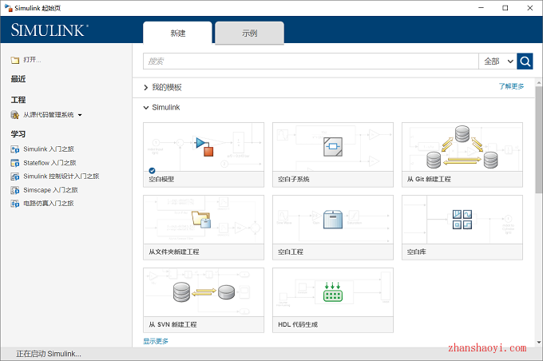Screen dimensions: 543x361
Task: Open the 全部 filter dropdown
Action: pyautogui.click(x=498, y=61)
